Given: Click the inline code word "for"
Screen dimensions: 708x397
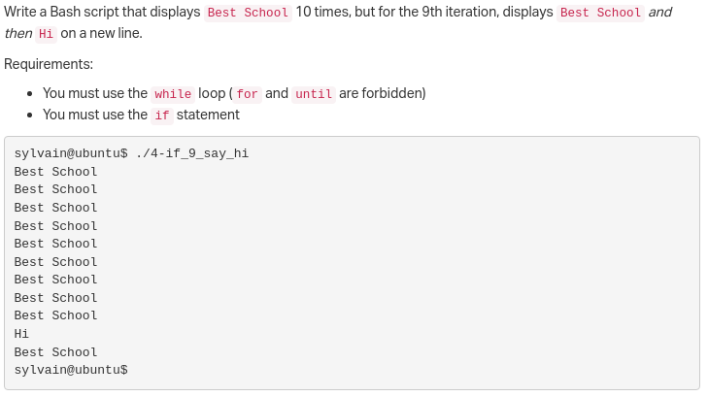Looking at the screenshot, I should click(x=247, y=94).
